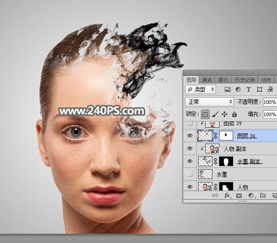Toggle lock transparent pixels icon

pos(205,114)
